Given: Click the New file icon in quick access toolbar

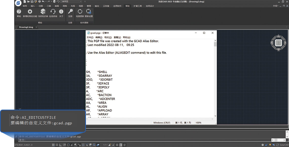Looking at the screenshot, I should (x=25, y=2).
